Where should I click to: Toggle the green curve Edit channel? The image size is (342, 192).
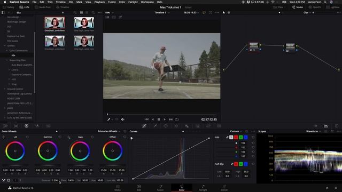point(241,138)
